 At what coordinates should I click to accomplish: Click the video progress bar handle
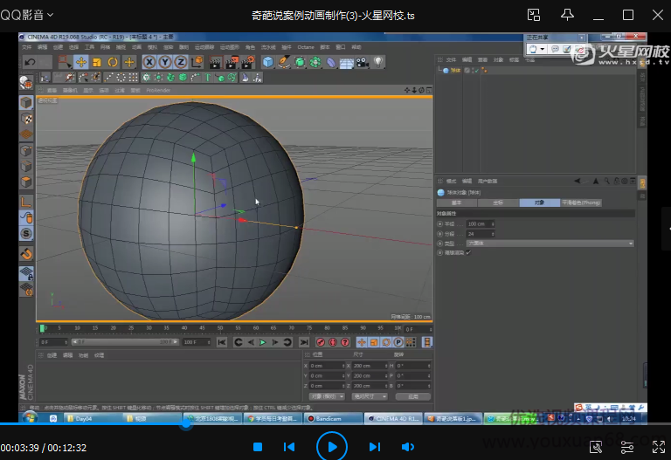[186, 425]
